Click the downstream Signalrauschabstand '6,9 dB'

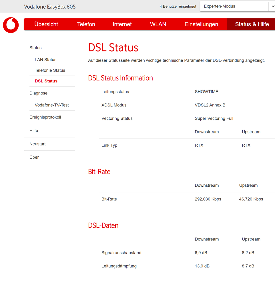click(201, 253)
